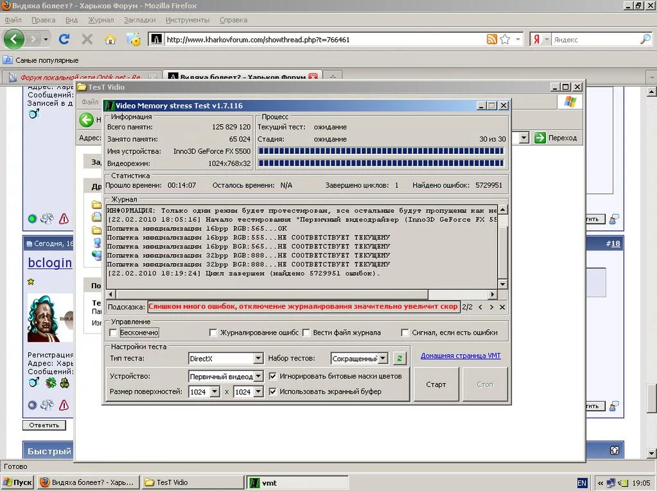Click the forum go-to-top icon at bottom right
Viewport: 657px width, 492px height.
pyautogui.click(x=614, y=450)
